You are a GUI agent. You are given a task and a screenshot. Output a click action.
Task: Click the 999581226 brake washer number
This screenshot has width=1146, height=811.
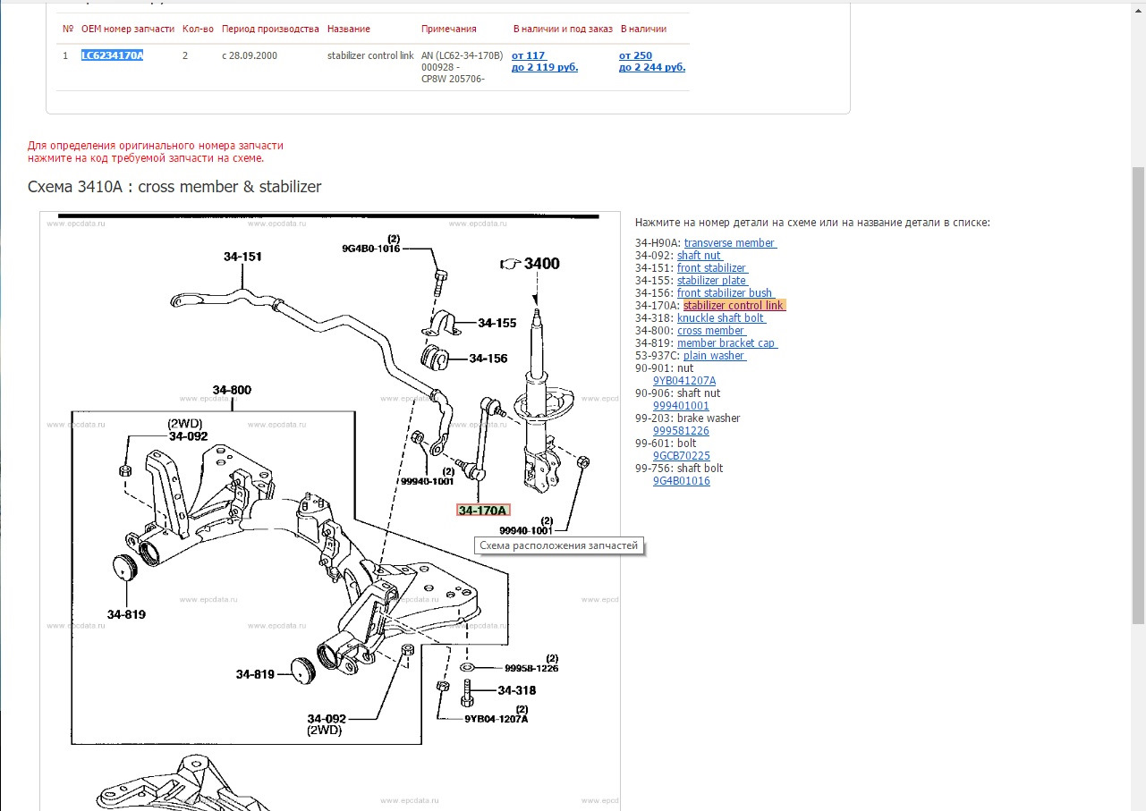pos(681,431)
